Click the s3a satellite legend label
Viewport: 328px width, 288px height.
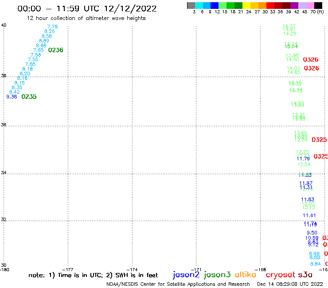coord(305,275)
